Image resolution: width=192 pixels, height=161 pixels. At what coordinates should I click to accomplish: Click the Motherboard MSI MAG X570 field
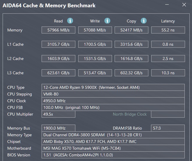coord(113,148)
